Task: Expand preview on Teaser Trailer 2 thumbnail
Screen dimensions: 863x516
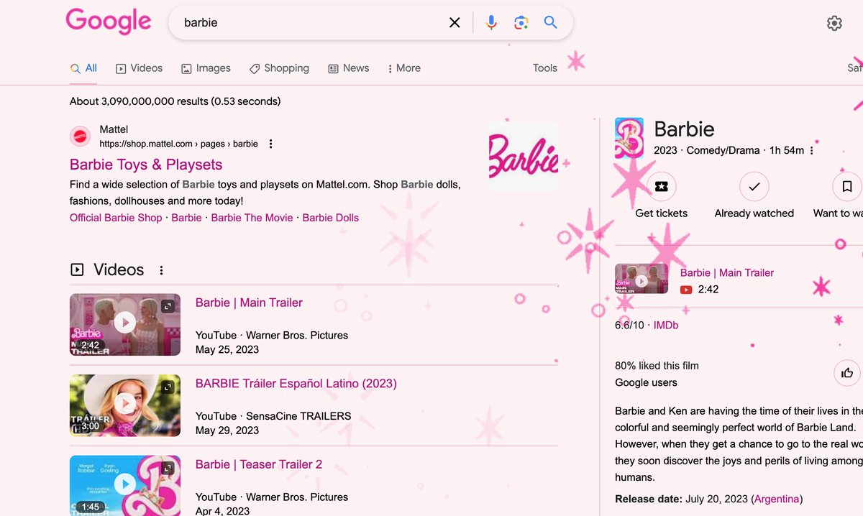Action: [168, 468]
